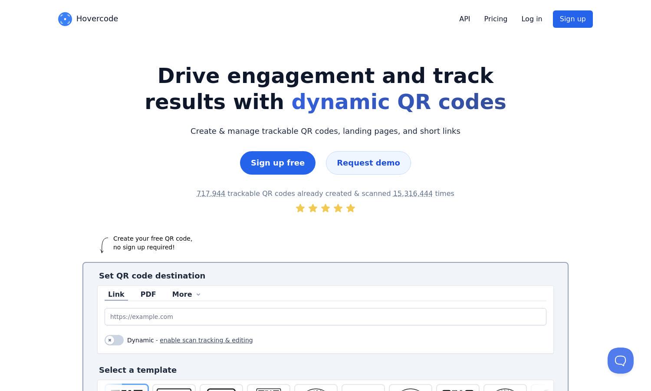
Task: Toggle the Dynamic QR code switch
Action: tap(114, 340)
